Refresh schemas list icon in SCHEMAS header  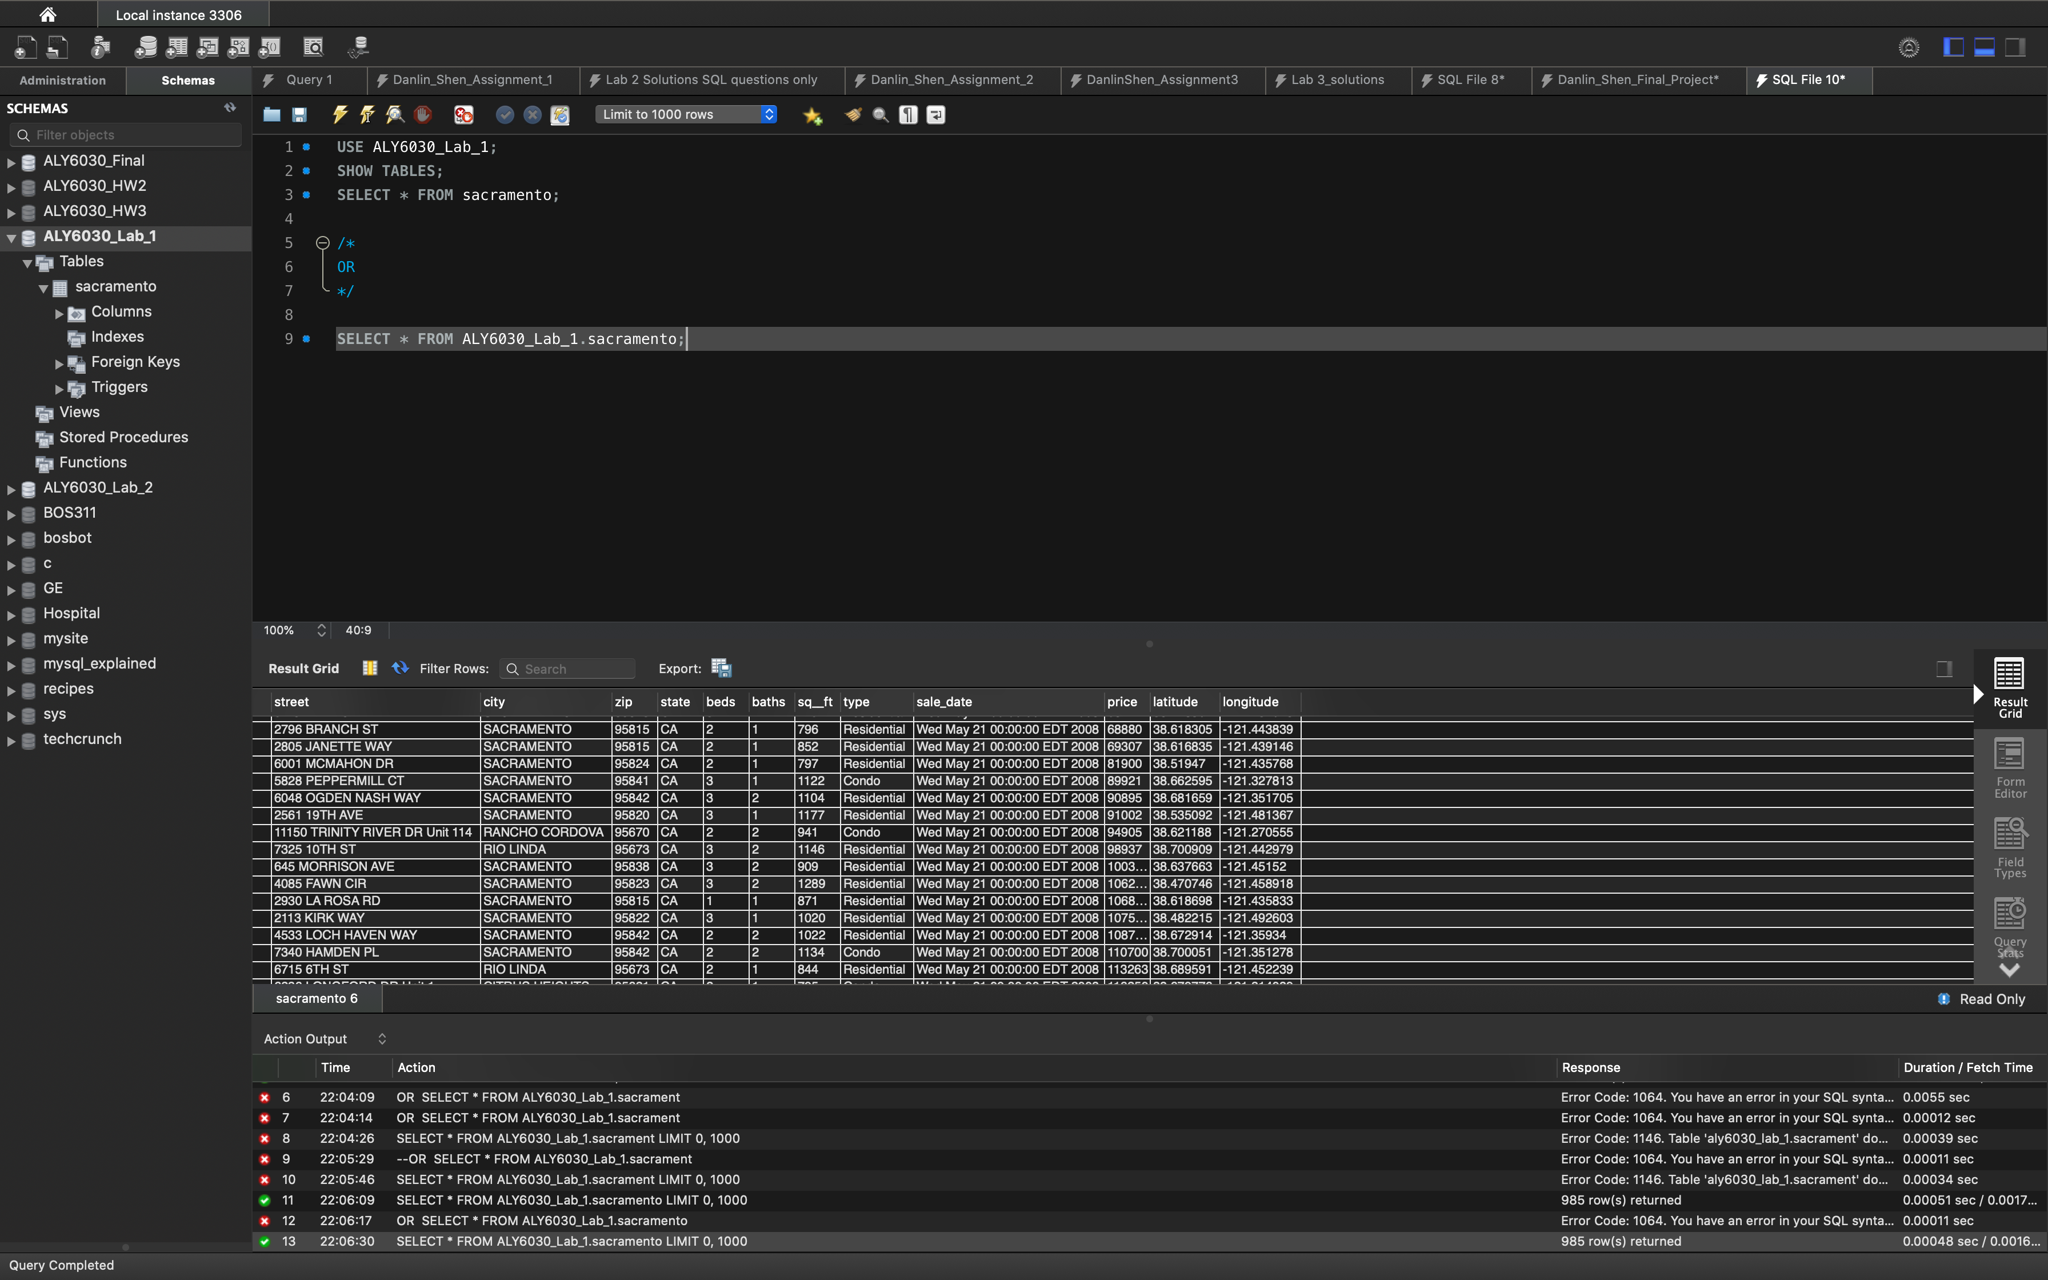230,107
